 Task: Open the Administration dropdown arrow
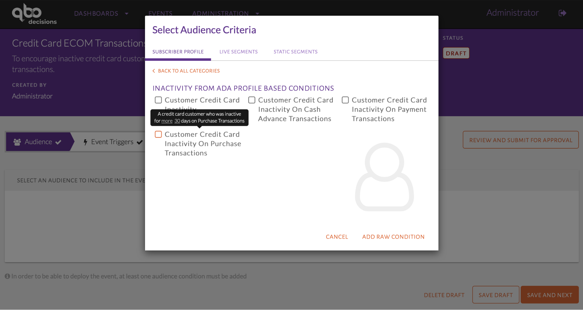[x=257, y=14]
